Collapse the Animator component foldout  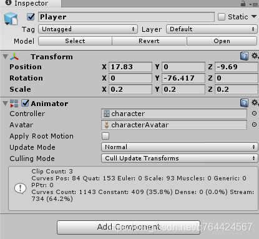click(6, 104)
